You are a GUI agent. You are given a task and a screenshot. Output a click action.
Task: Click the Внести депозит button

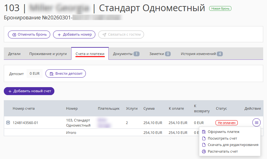pyautogui.click(x=66, y=73)
